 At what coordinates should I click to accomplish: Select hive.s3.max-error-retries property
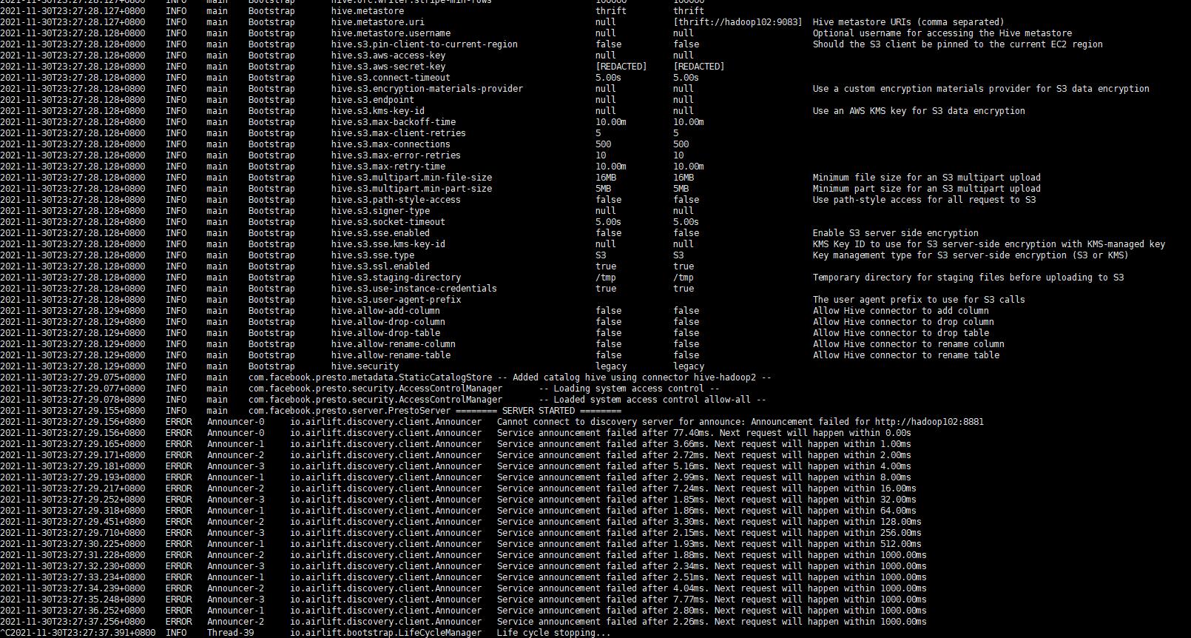coord(396,155)
